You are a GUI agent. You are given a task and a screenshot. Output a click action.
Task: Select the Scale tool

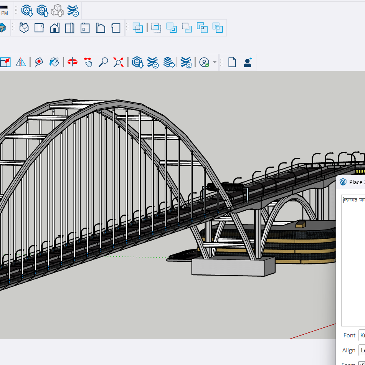(x=5, y=63)
